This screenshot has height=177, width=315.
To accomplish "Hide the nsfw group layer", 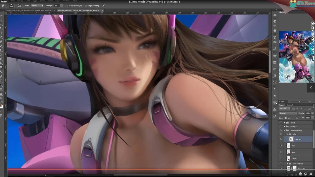I will [x=281, y=134].
